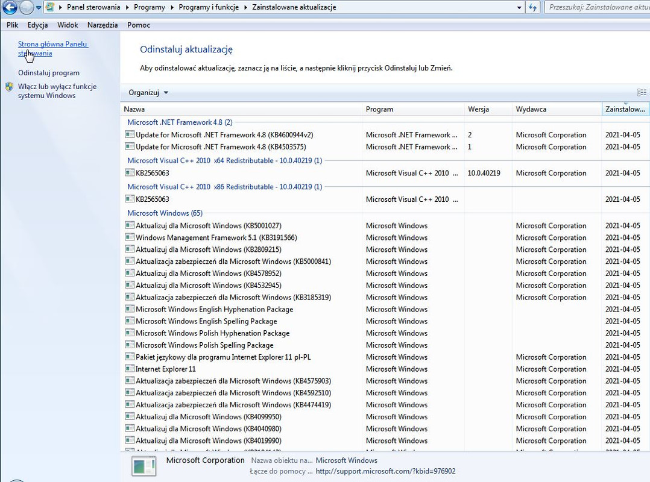Select Programy i funkcje breadcrumb segment

(209, 7)
